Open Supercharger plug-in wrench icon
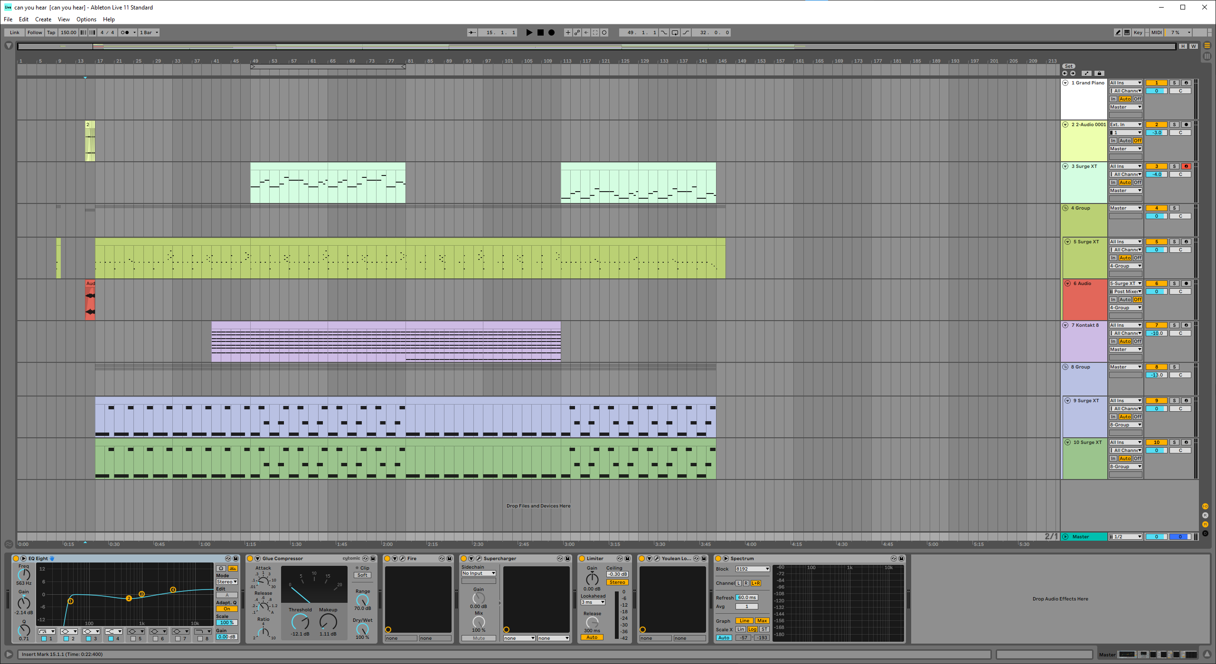Image resolution: width=1216 pixels, height=664 pixels. coord(479,559)
